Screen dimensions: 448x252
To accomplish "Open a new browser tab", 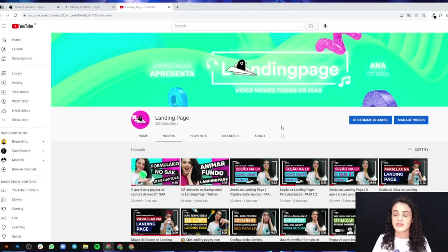I will coord(177,7).
